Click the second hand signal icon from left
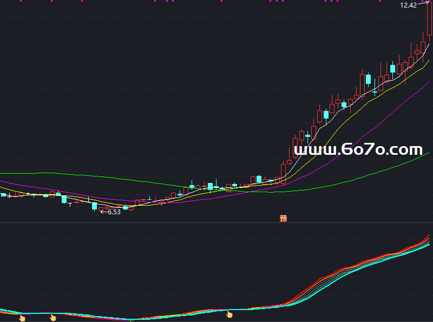The height and width of the screenshot is (322, 433). 53,317
